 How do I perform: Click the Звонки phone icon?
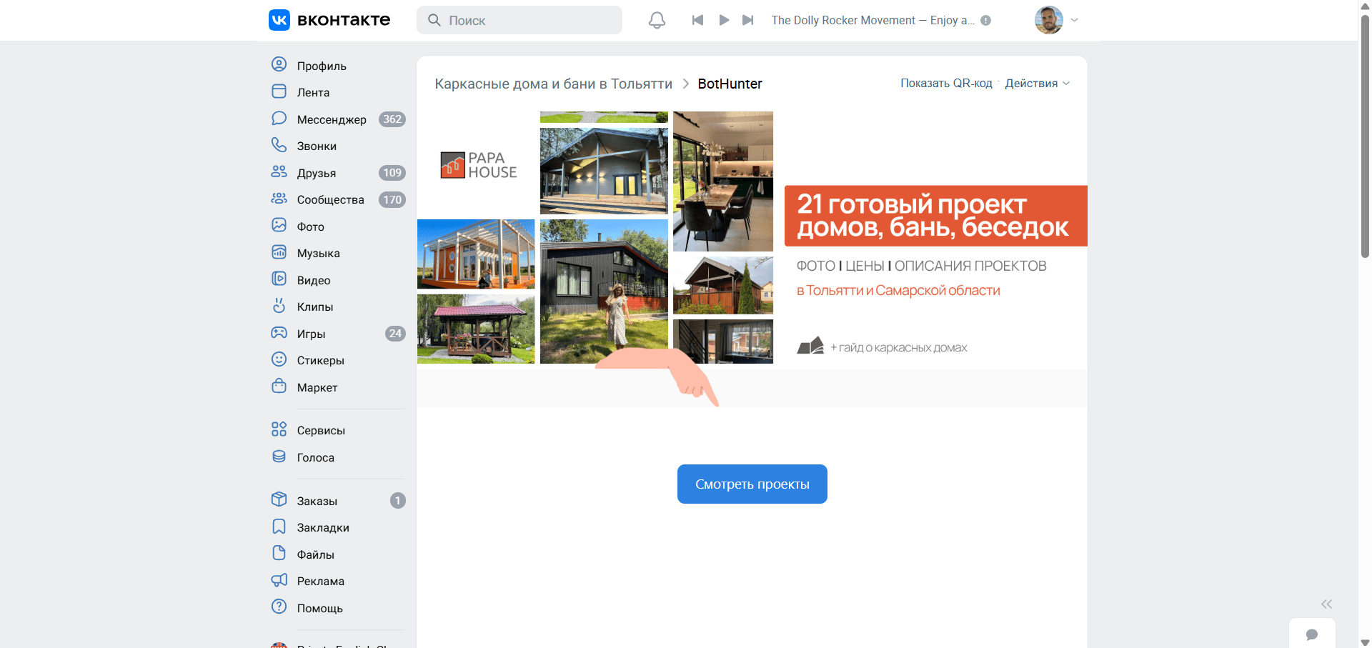pos(279,145)
